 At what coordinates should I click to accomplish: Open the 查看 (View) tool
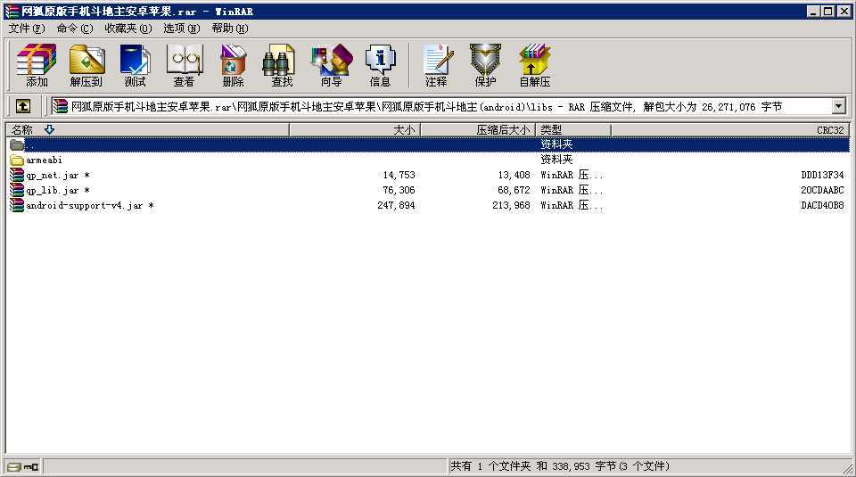[184, 66]
